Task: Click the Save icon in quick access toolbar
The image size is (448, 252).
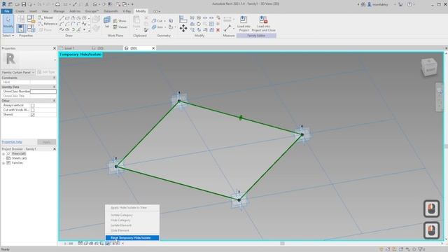Action: tap(24, 4)
